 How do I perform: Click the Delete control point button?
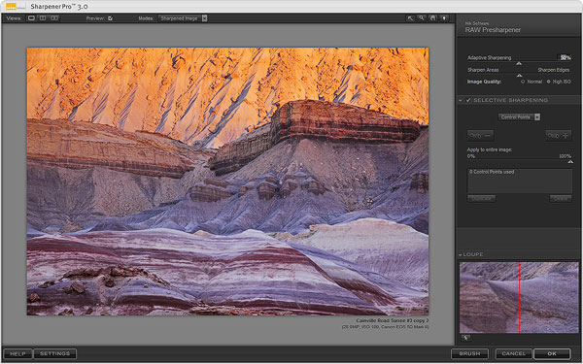[x=561, y=199]
